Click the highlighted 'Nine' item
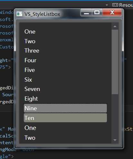This screenshot has width=133, height=159. tap(65, 108)
